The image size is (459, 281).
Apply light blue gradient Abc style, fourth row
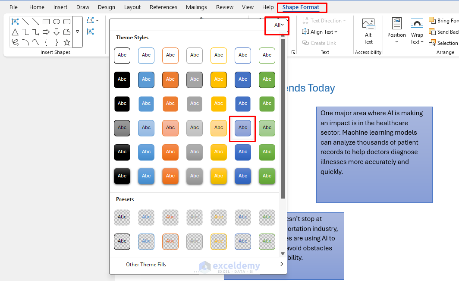click(146, 128)
